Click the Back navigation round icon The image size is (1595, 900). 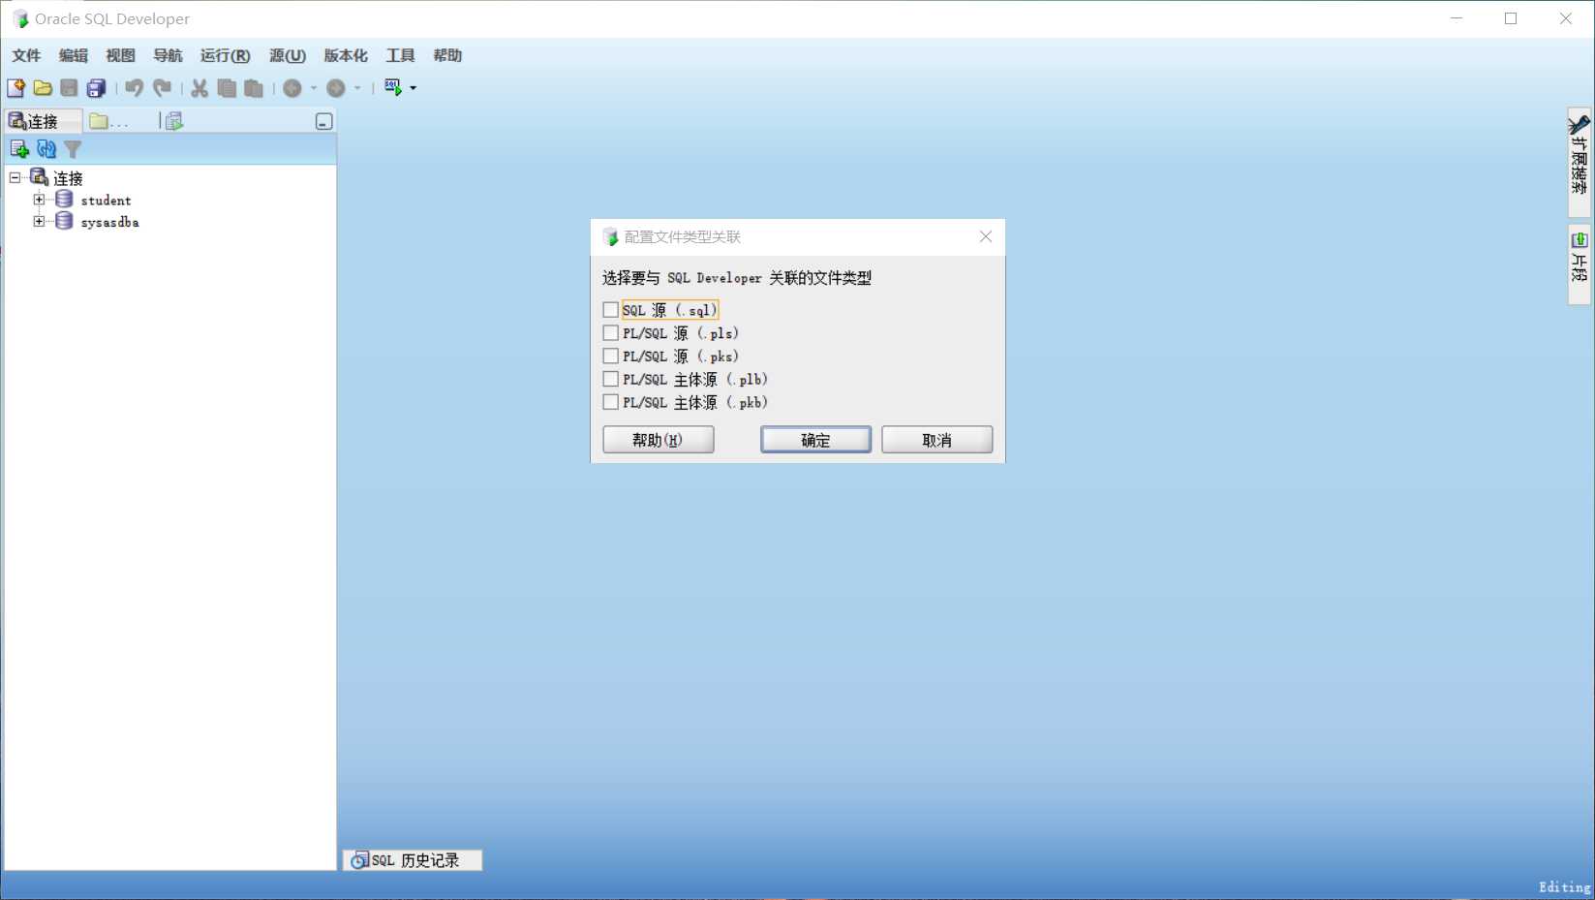[x=292, y=88]
